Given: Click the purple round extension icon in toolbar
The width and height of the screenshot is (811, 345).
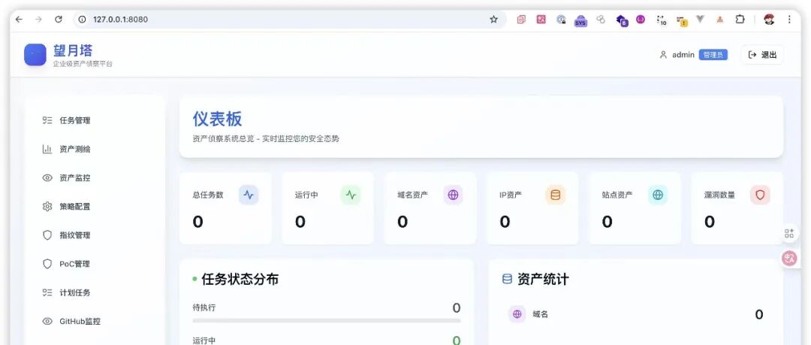Looking at the screenshot, I should coord(641,20).
